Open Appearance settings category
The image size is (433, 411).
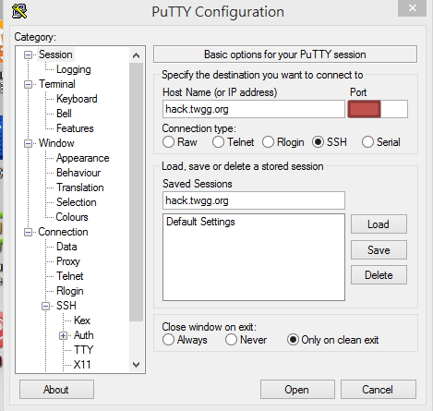point(83,158)
